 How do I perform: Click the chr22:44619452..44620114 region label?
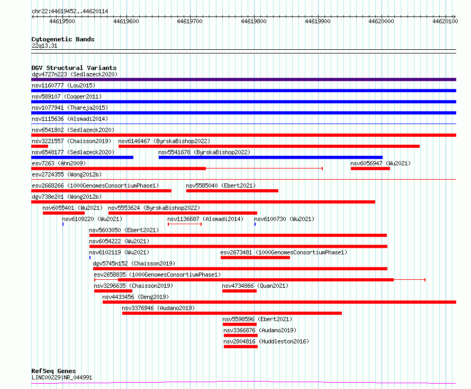tap(70, 12)
